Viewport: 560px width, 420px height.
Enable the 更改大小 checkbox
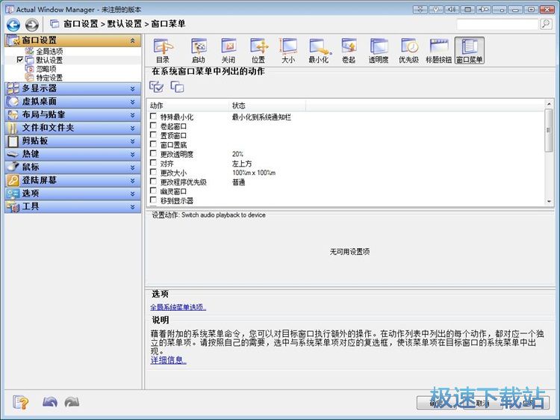pos(153,172)
